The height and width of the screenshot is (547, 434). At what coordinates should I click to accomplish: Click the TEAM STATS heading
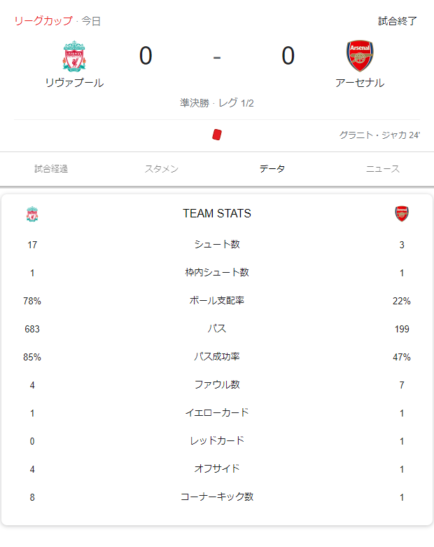tap(217, 213)
